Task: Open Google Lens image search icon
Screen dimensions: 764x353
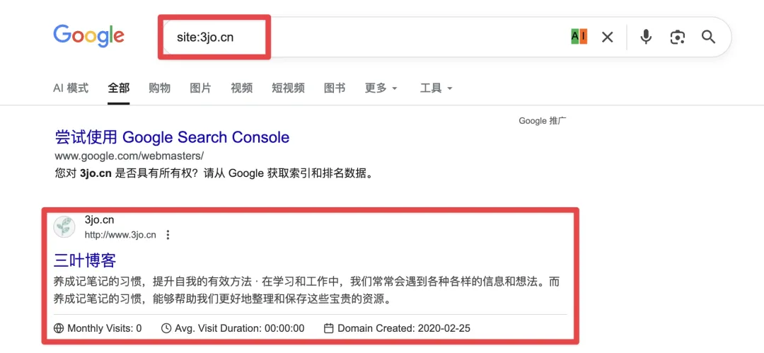Action: [x=678, y=37]
